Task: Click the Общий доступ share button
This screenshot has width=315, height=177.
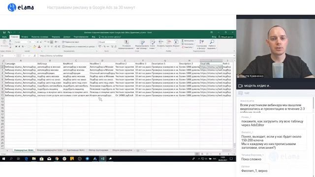Action: tap(226, 37)
